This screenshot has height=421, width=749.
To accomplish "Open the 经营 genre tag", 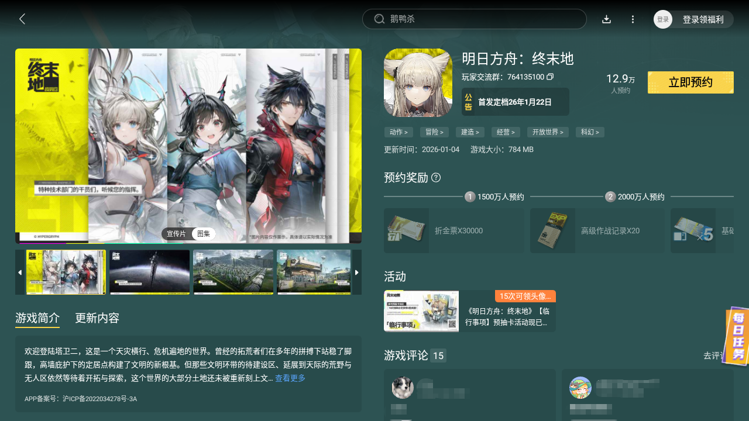I will (506, 132).
